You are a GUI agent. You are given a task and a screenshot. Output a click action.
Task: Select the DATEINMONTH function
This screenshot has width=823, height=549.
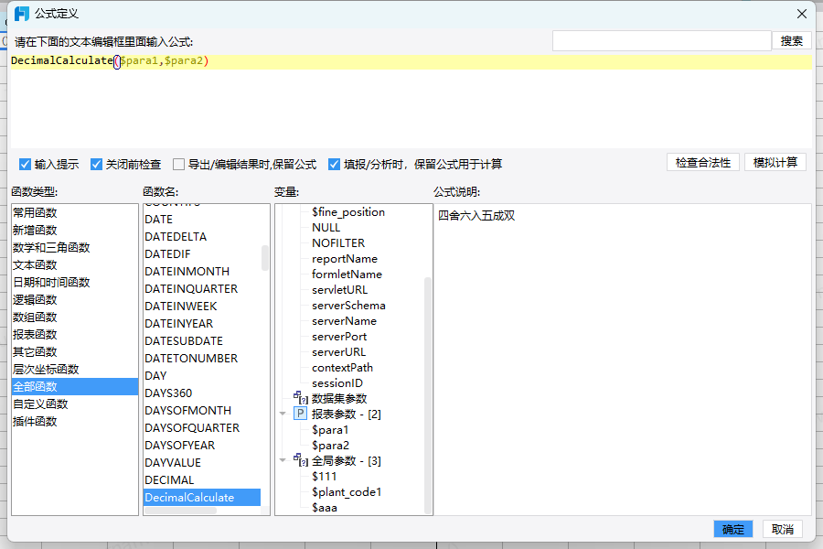[202, 271]
